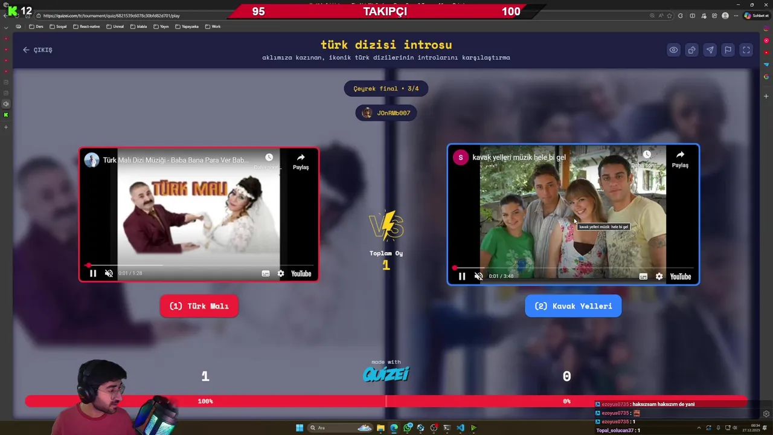Open page settings gear at bottom right
This screenshot has height=435, width=773.
[766, 414]
